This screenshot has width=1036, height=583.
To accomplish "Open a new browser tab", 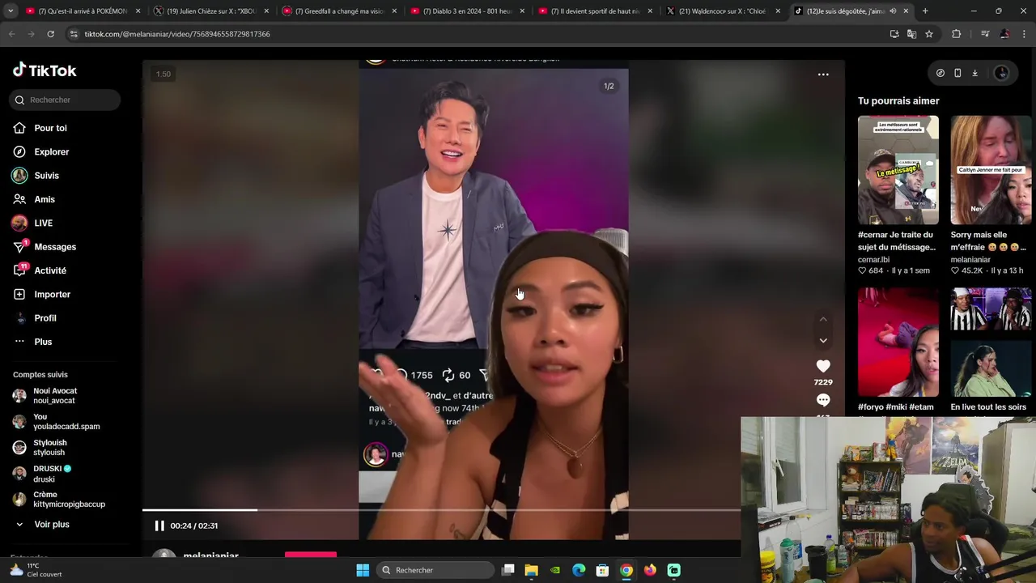I will [925, 11].
